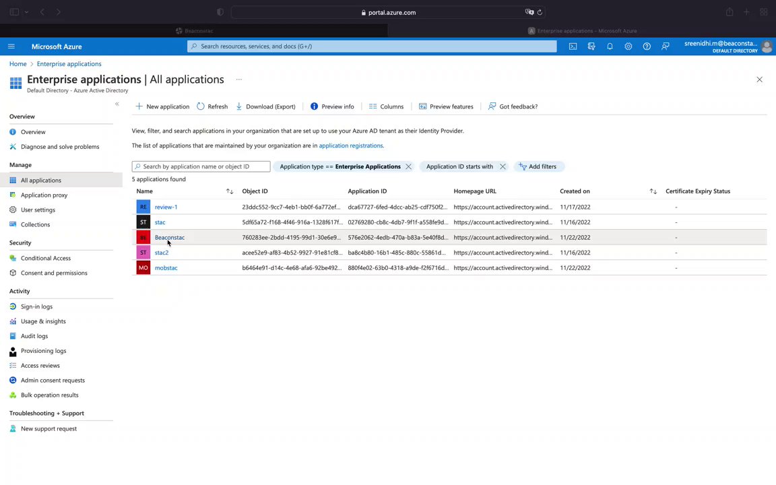Click Download (Export)
The width and height of the screenshot is (776, 485).
(266, 106)
